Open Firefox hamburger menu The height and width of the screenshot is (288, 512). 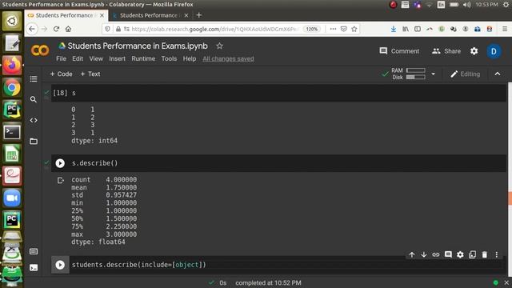pyautogui.click(x=505, y=29)
